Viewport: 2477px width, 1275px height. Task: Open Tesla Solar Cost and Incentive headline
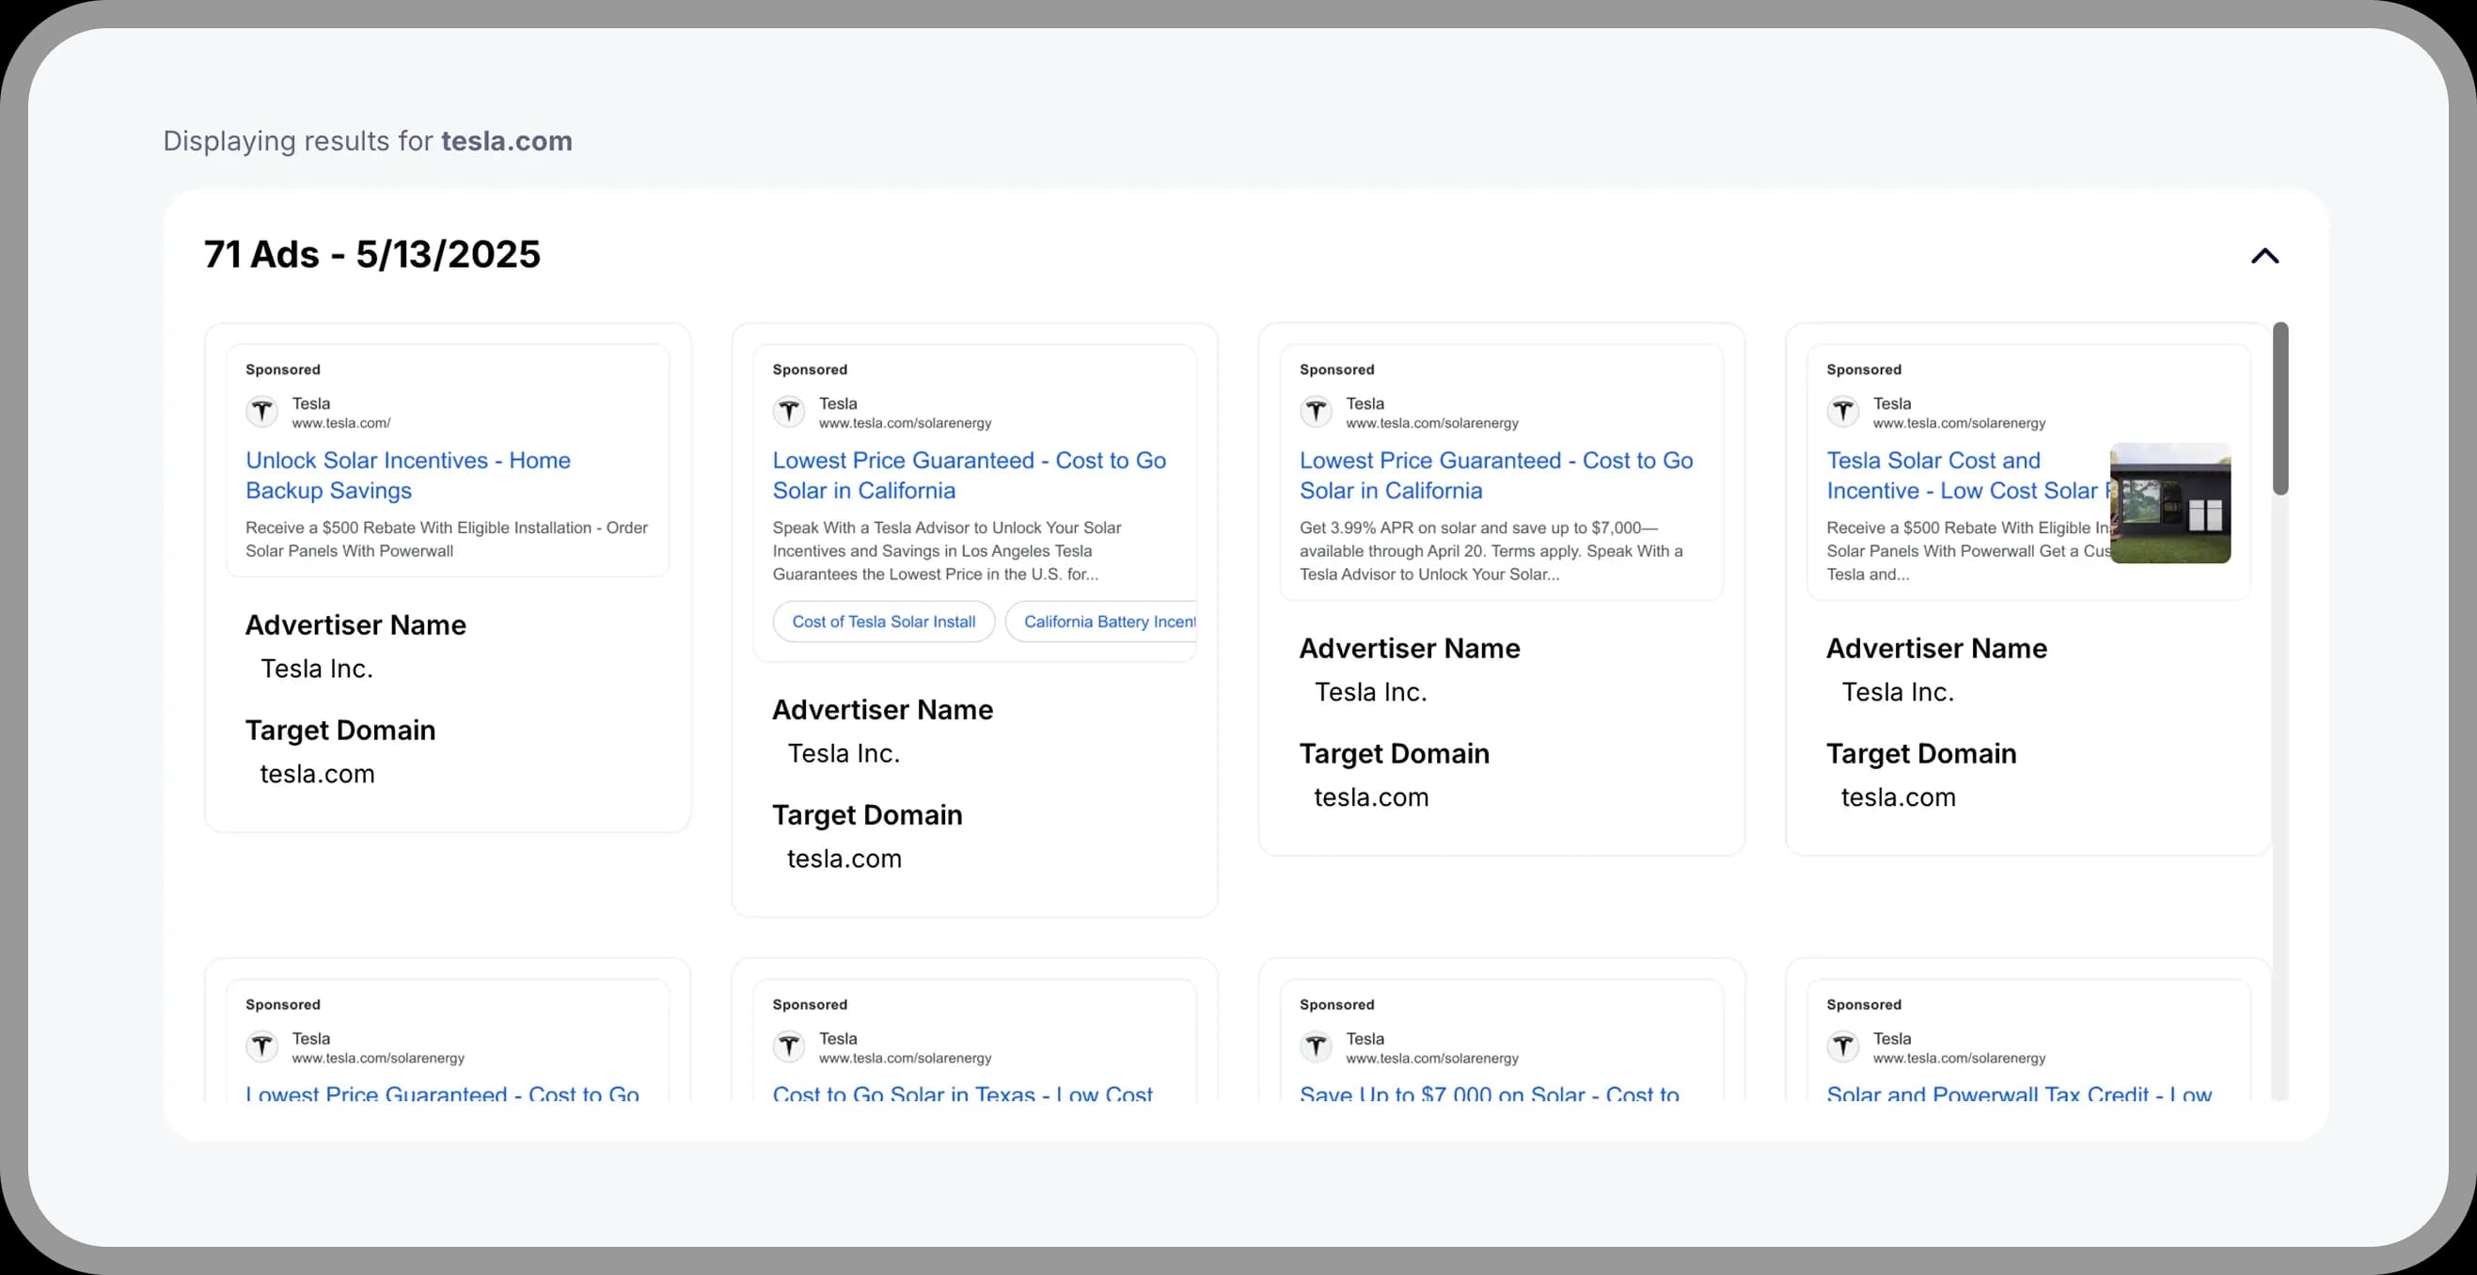[1966, 475]
